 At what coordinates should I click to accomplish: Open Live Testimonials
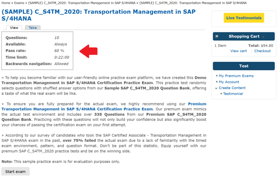(x=244, y=18)
